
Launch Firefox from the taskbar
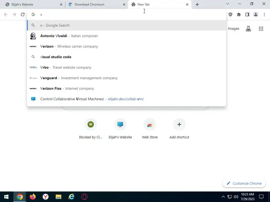click(x=32, y=197)
